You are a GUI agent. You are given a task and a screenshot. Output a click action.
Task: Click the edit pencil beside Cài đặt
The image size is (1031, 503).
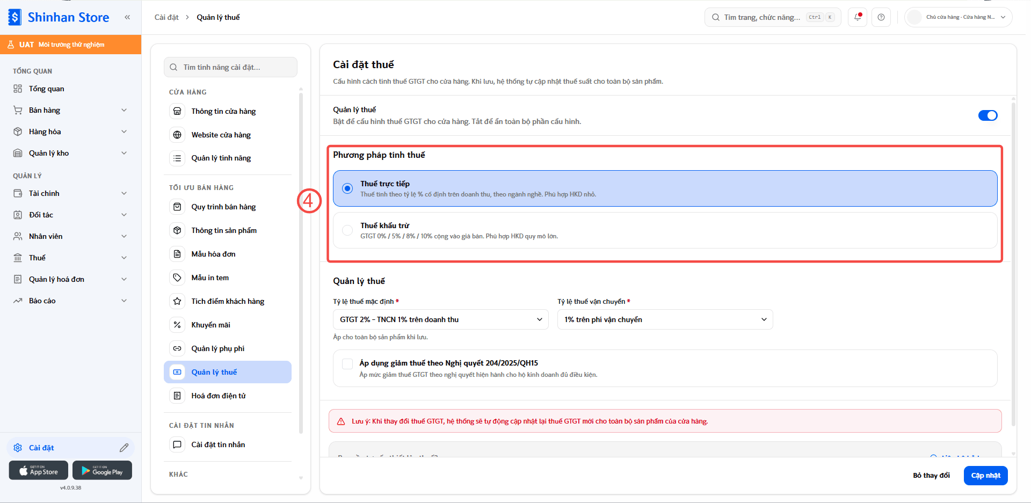point(124,448)
